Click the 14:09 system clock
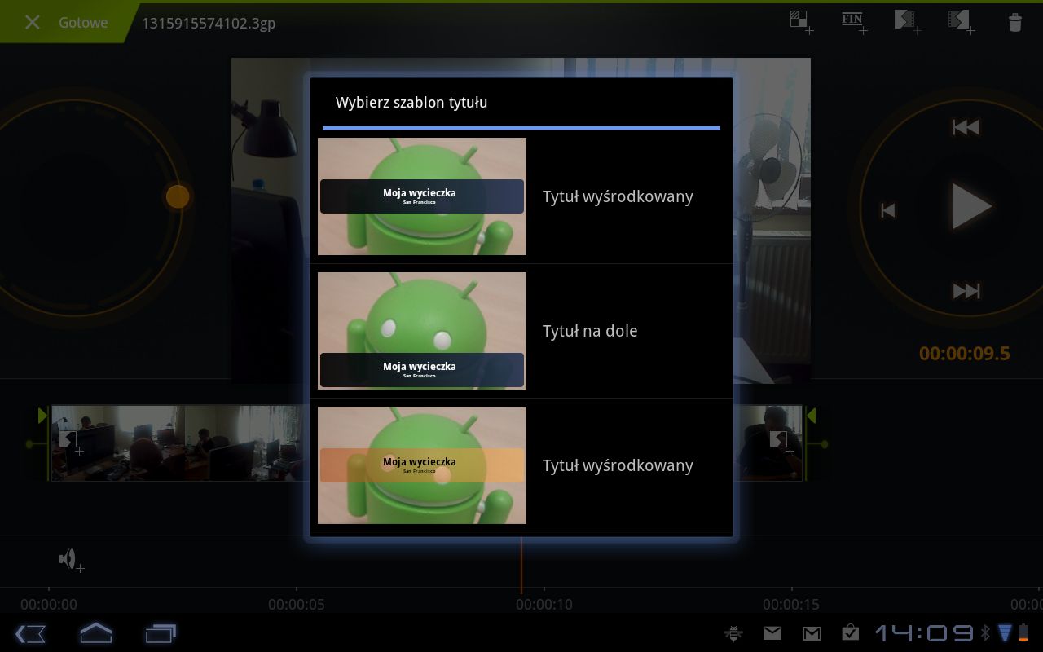Image resolution: width=1043 pixels, height=652 pixels. tap(923, 632)
